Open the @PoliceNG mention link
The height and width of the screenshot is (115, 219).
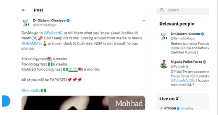[53, 33]
